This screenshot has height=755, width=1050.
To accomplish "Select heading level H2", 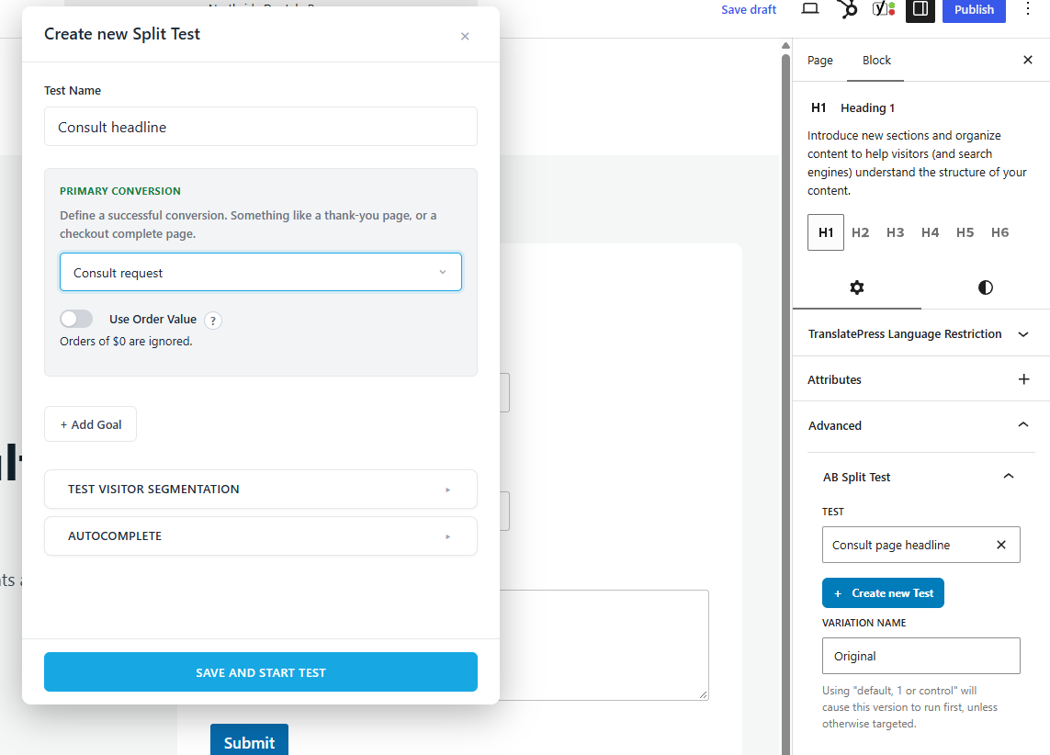I will pos(861,232).
